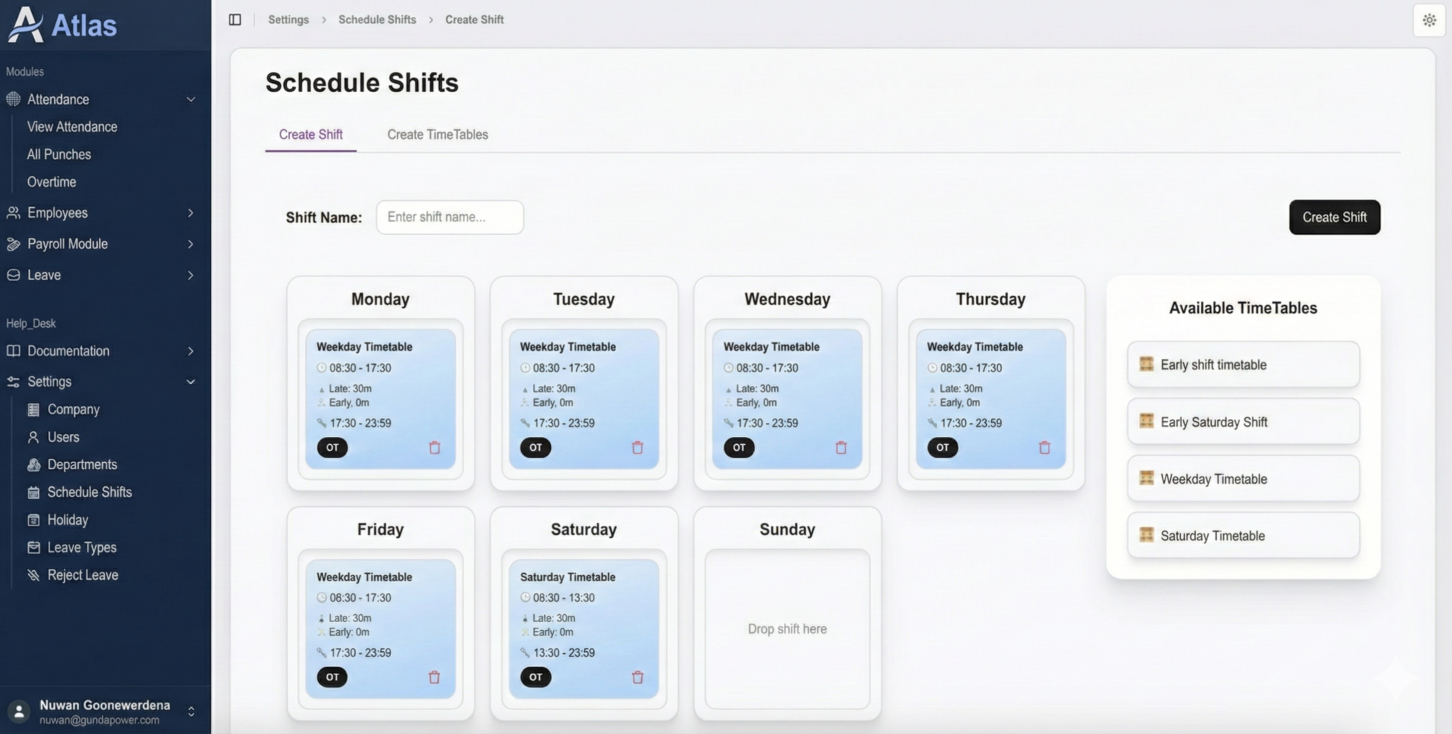The image size is (1452, 734).
Task: Delete the Weekday Timetable from Monday
Action: click(435, 448)
